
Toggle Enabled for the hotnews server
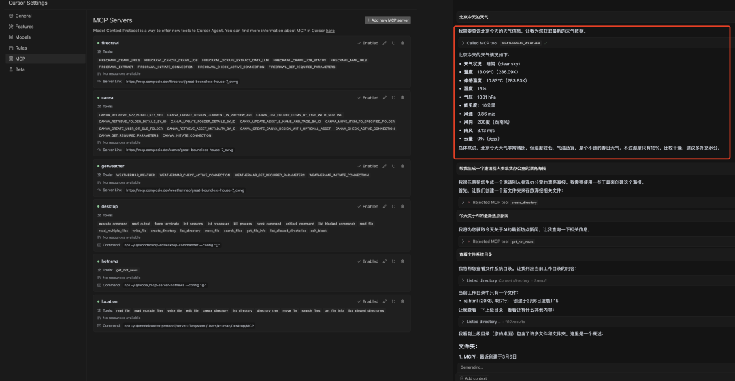click(367, 261)
